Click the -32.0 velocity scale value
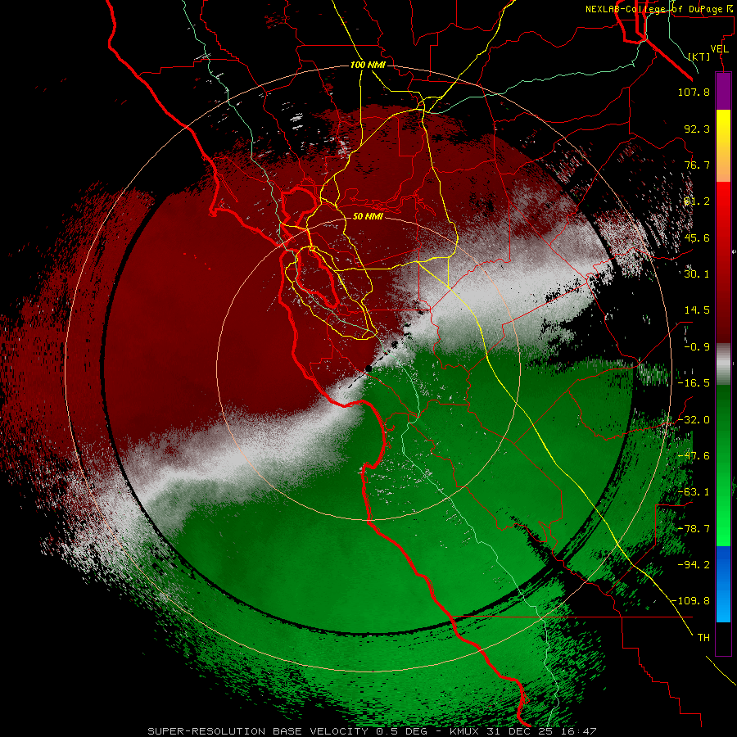The height and width of the screenshot is (737, 737). tap(694, 420)
